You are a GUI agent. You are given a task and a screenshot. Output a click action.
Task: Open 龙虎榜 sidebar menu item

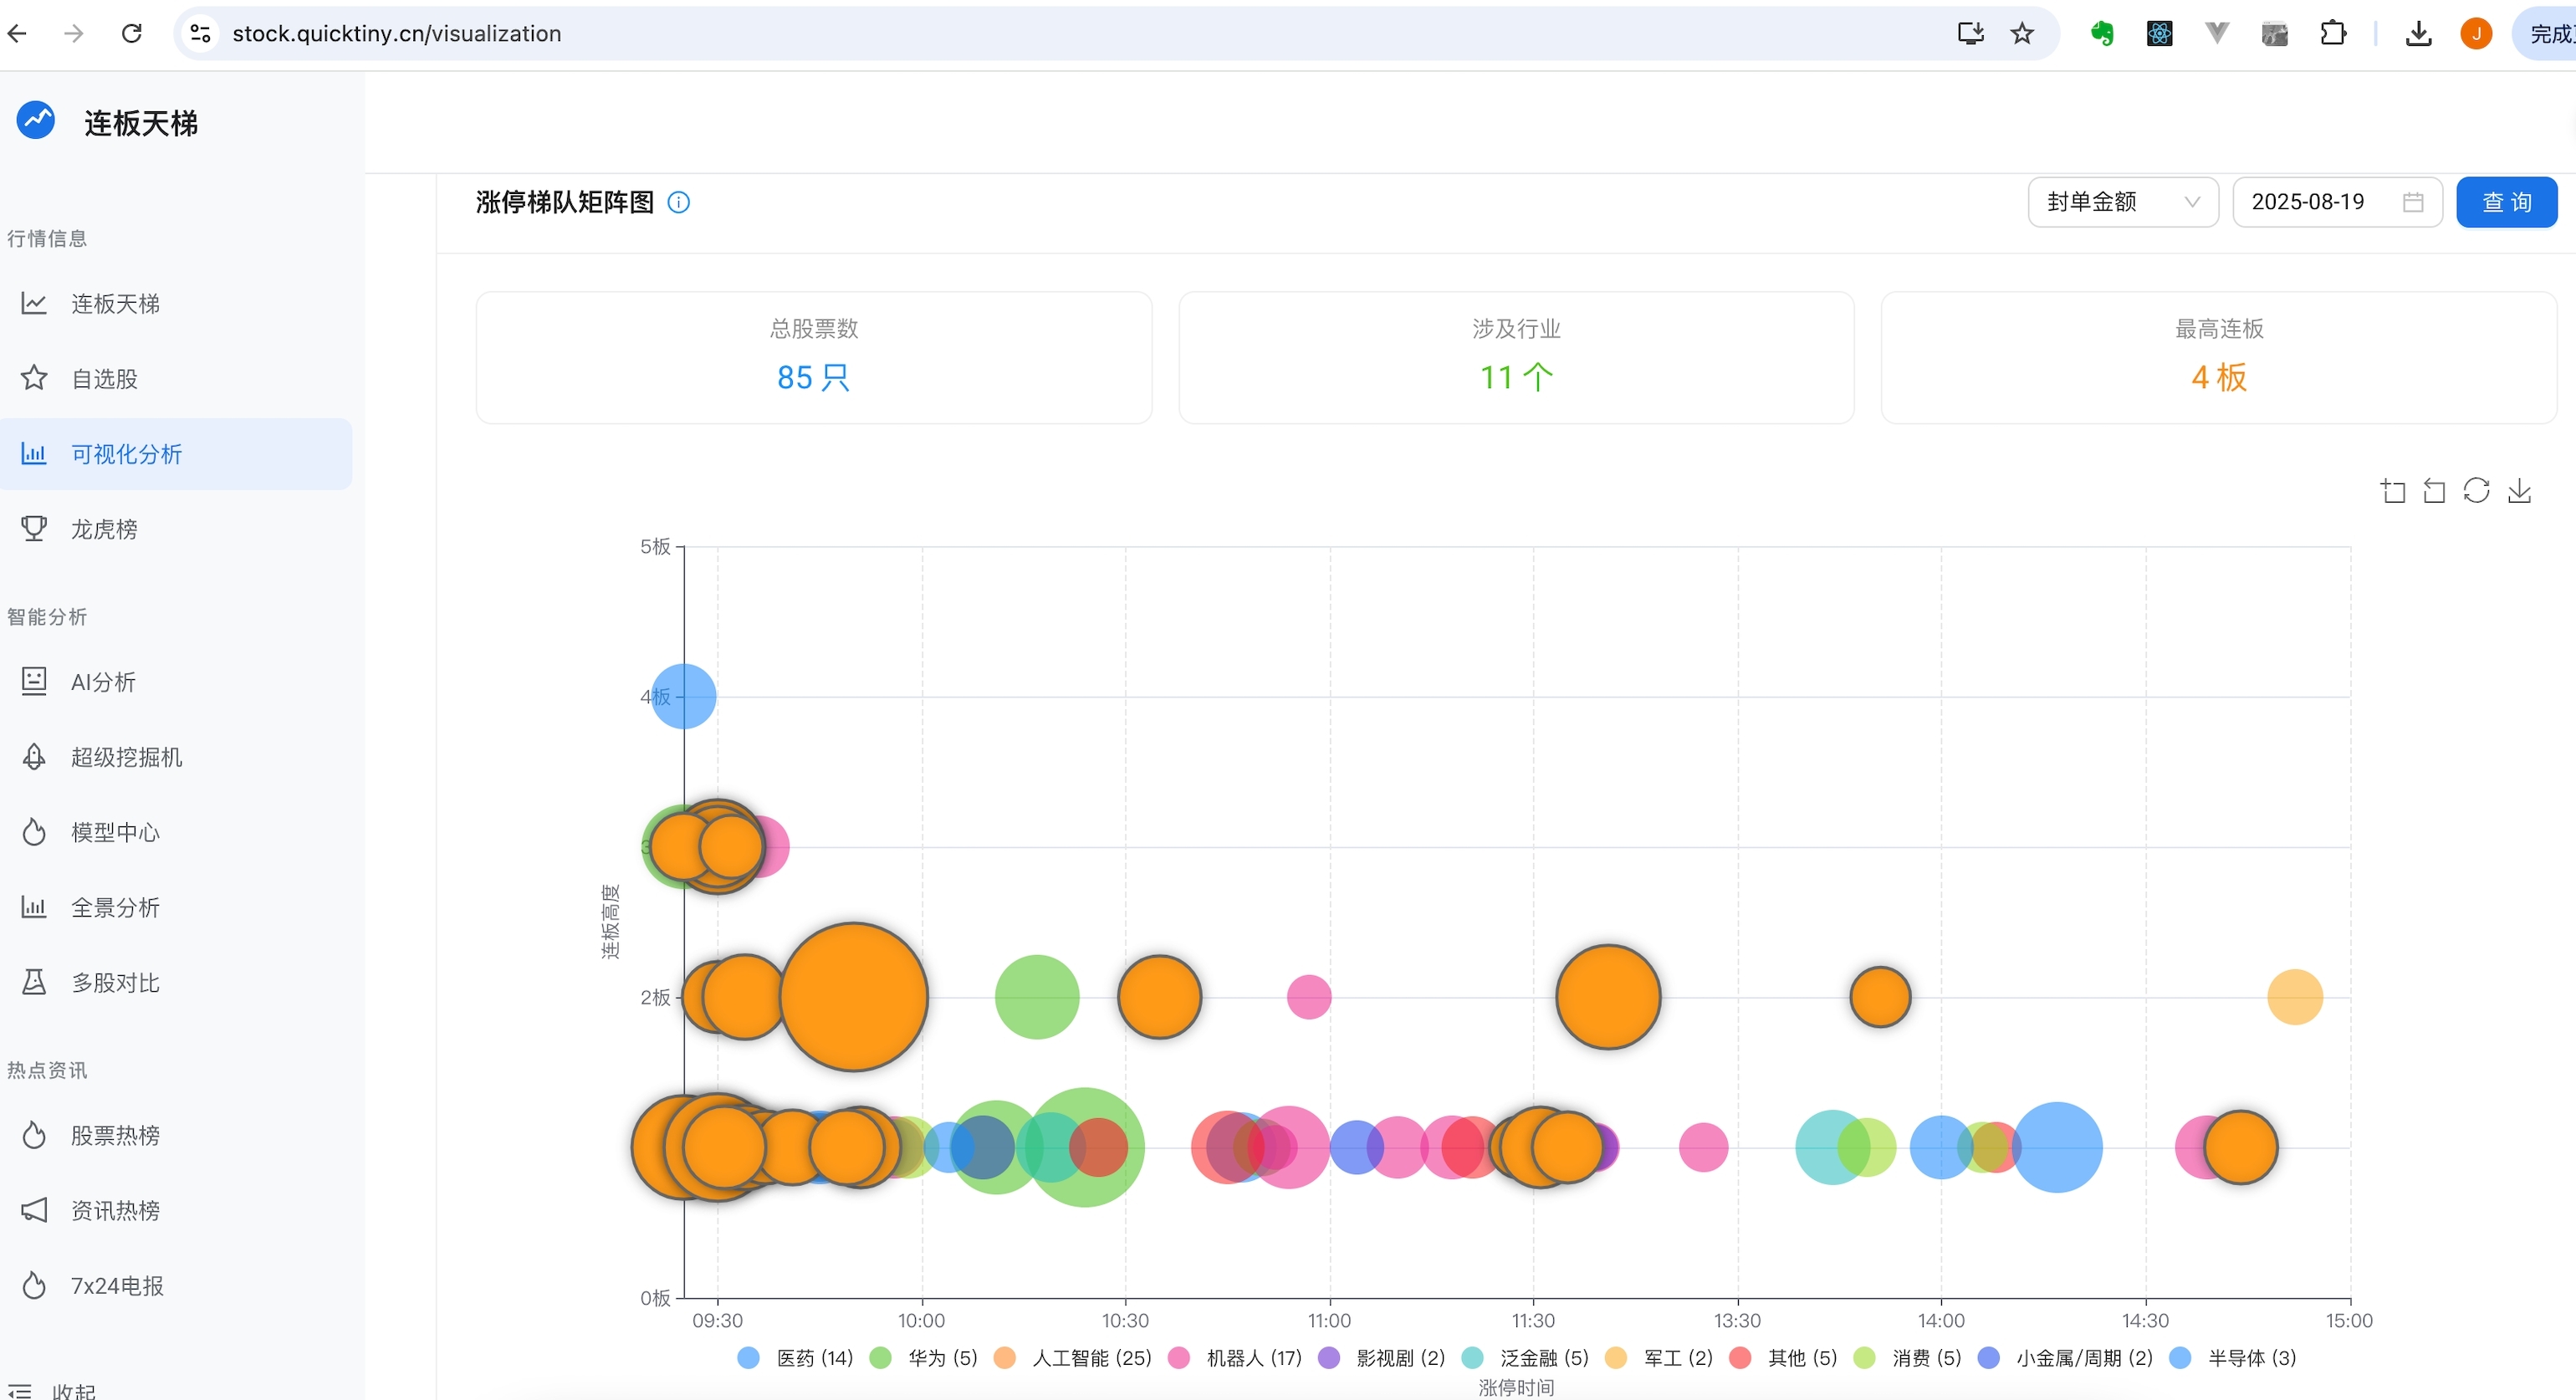[176, 529]
